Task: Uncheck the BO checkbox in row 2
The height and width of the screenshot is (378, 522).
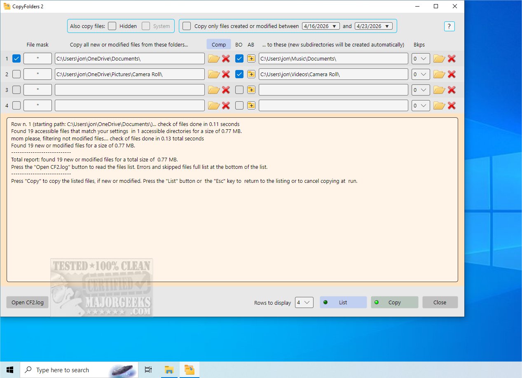Action: (x=239, y=74)
